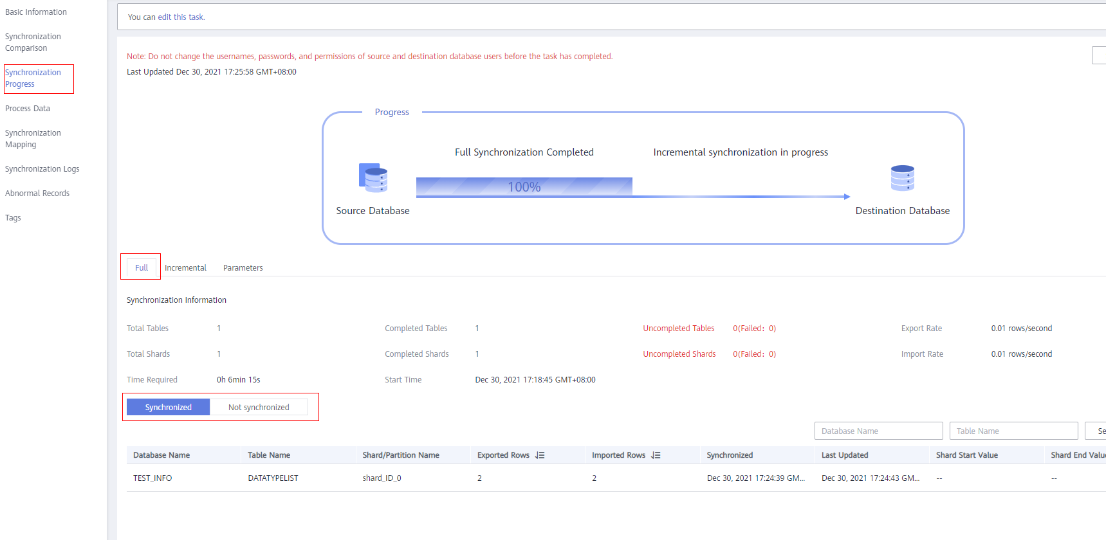Click the Destination Database icon
The image size is (1106, 540).
902,178
